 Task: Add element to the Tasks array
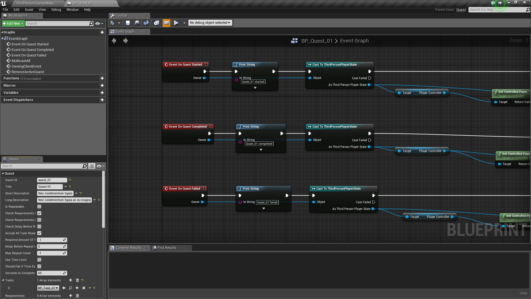point(71,280)
